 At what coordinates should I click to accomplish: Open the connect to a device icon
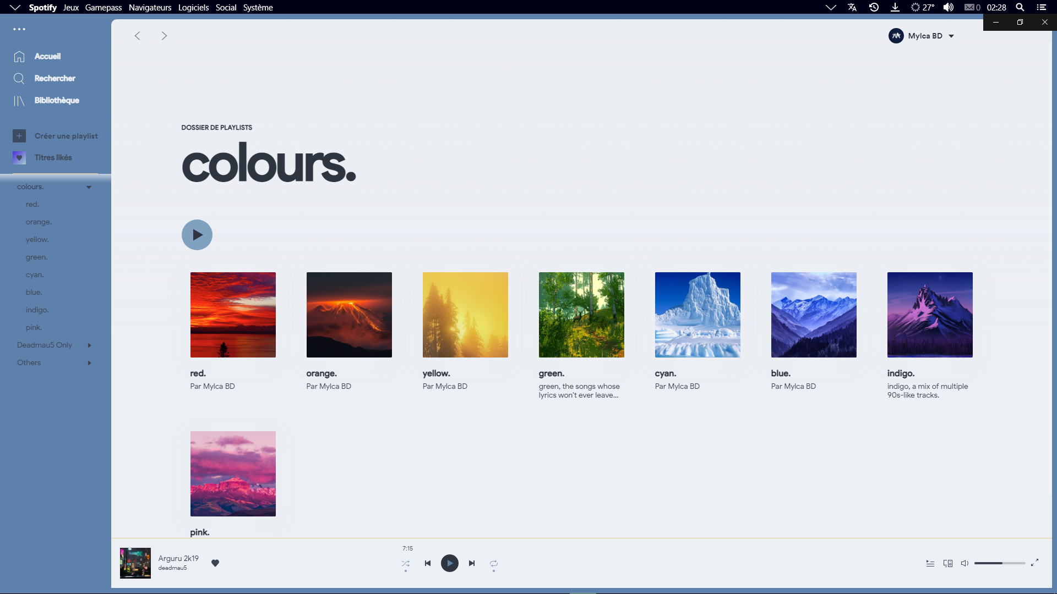[x=948, y=563]
